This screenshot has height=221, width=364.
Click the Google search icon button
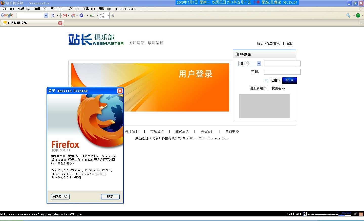tap(53, 15)
